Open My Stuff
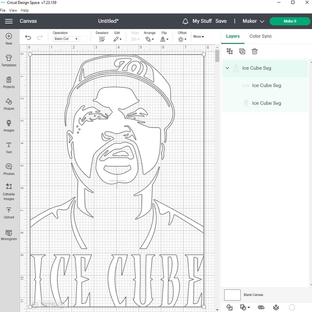 202,21
